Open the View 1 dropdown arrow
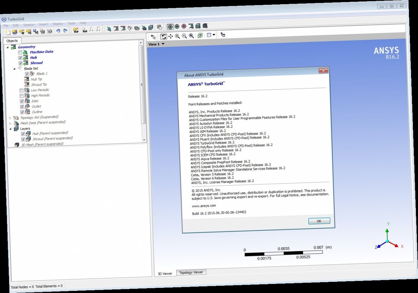The image size is (418, 293). click(163, 44)
